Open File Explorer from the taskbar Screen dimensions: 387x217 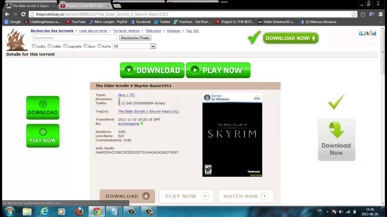tap(27, 212)
